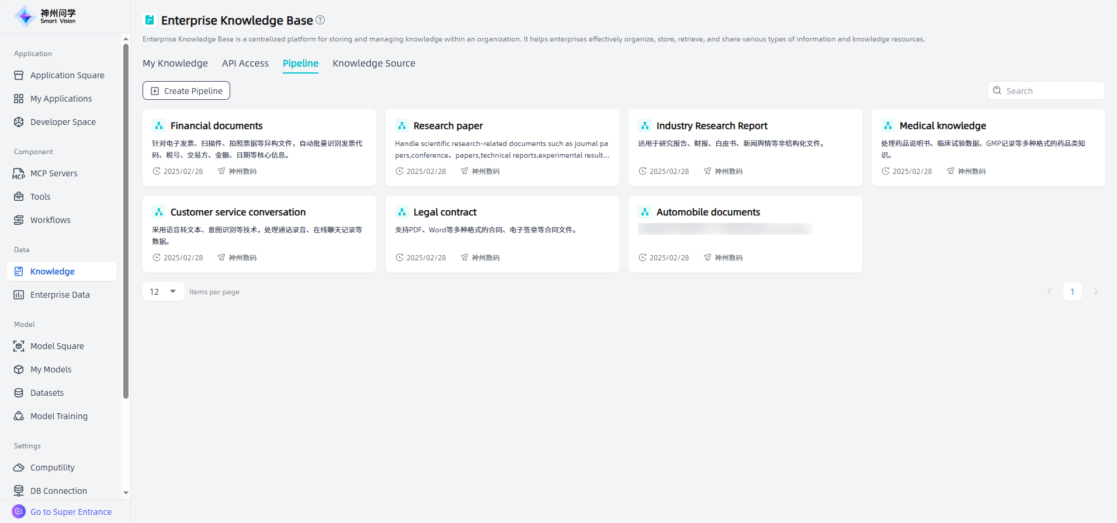Click the Create Pipeline button
The height and width of the screenshot is (523, 1117).
pyautogui.click(x=186, y=90)
